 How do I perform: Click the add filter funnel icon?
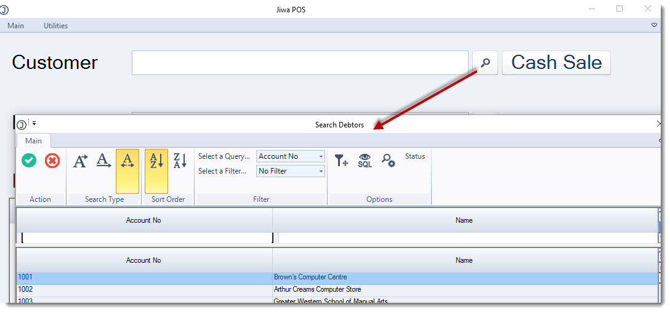click(341, 161)
